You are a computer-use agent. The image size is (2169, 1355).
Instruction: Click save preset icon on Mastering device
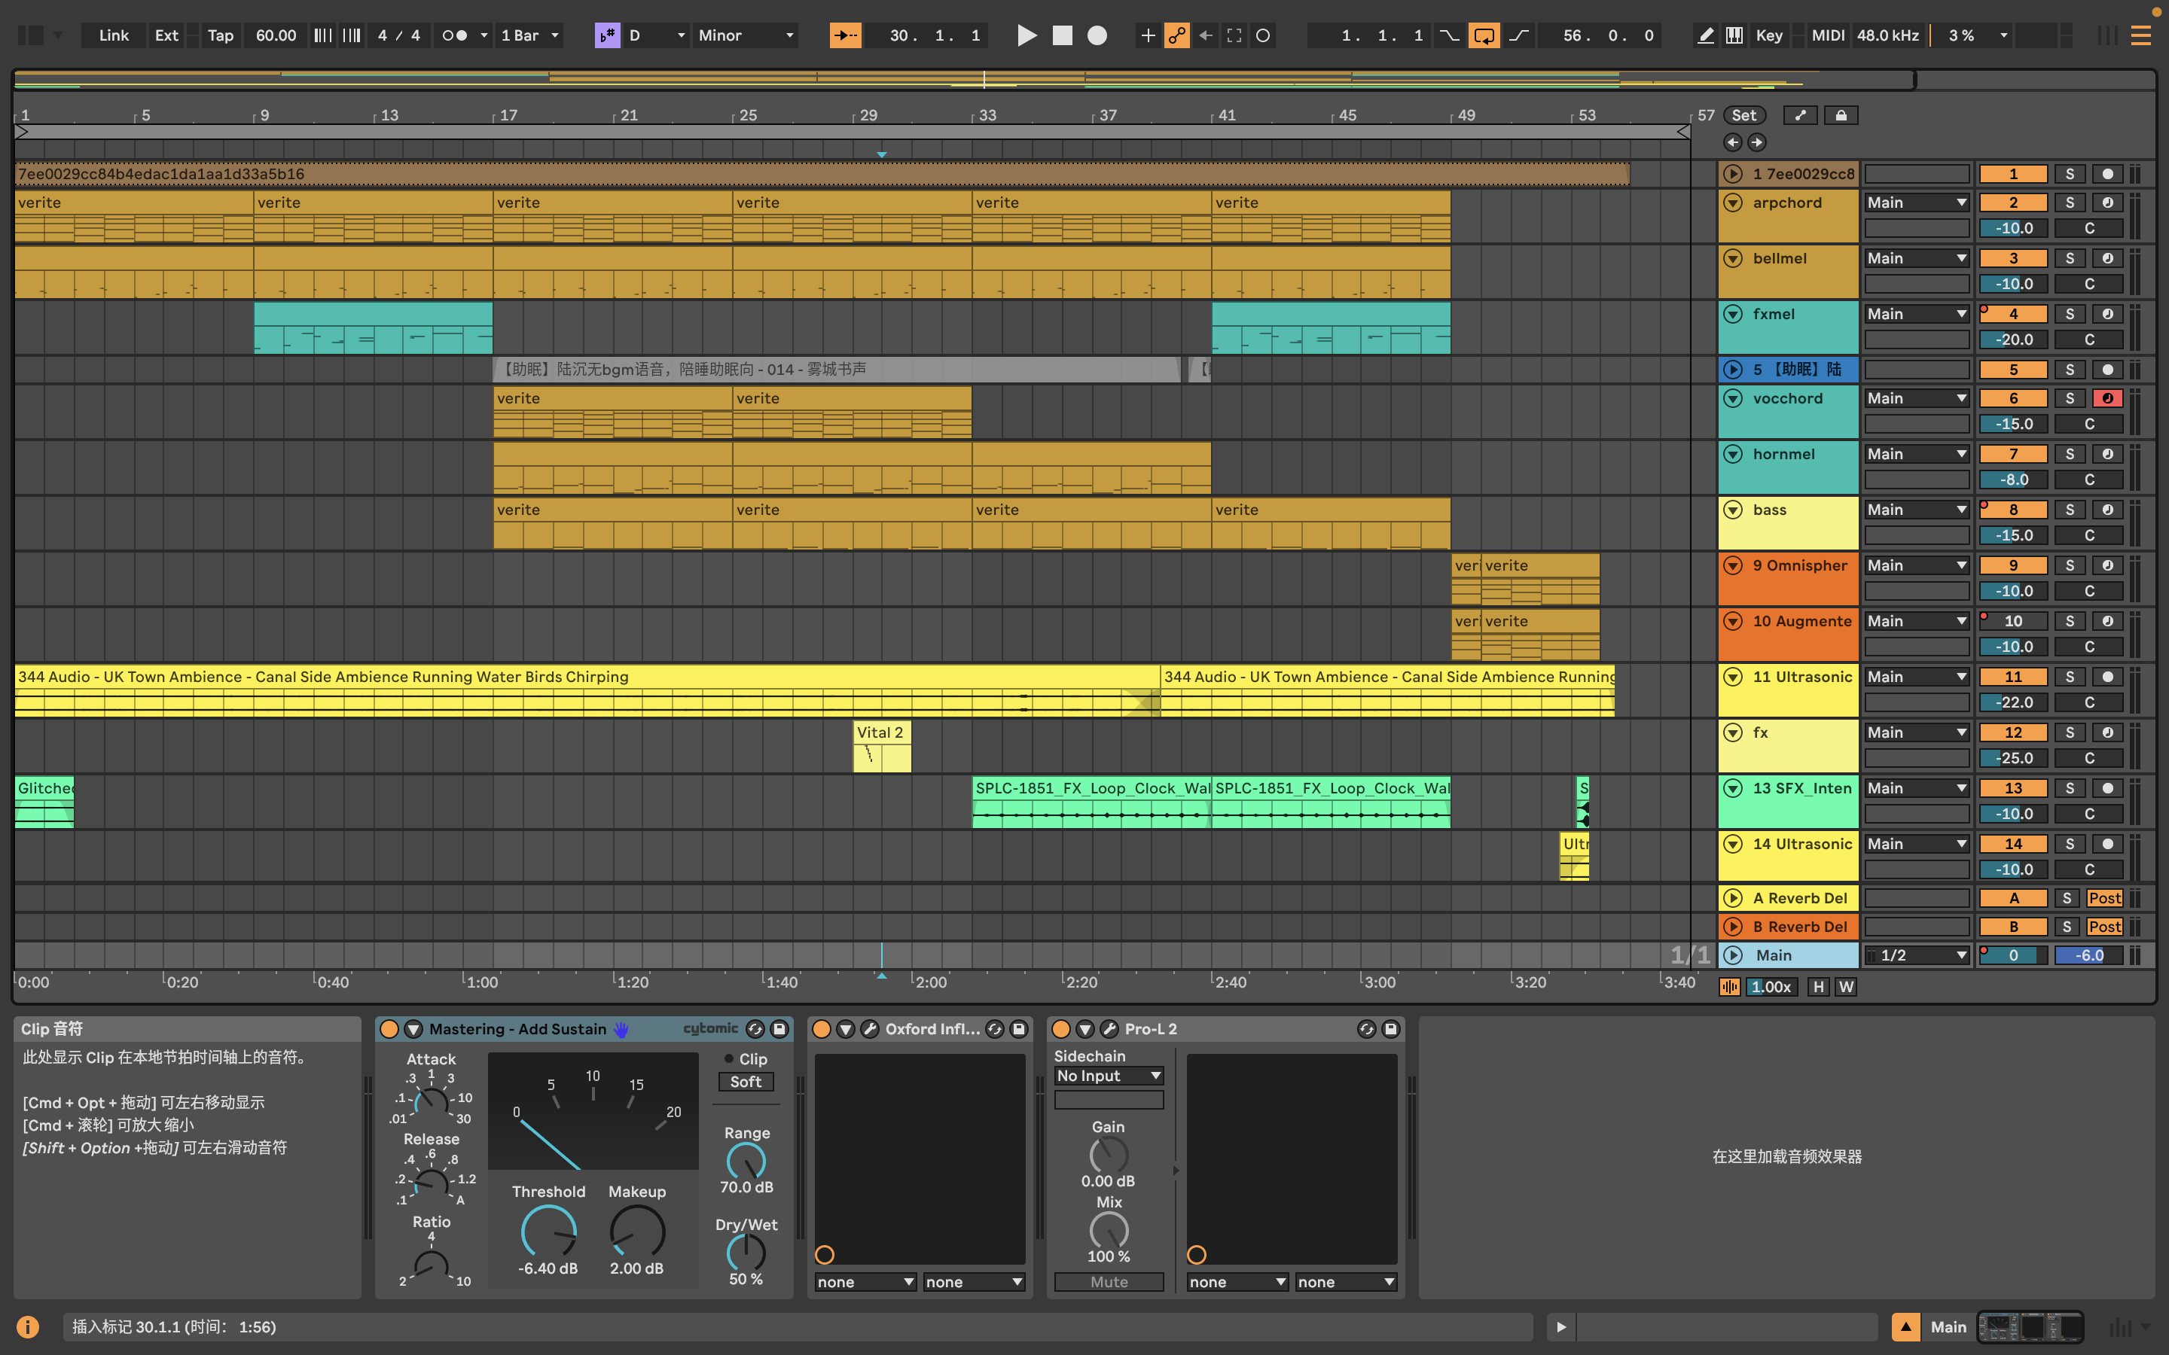pyautogui.click(x=779, y=1029)
